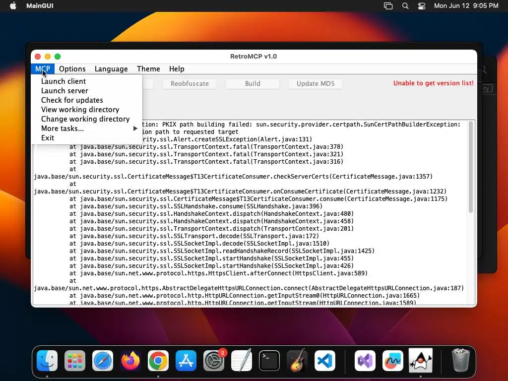Click the SSLSocketImpl.java:1510 log line
This screenshot has width=508, height=381.
click(199, 244)
